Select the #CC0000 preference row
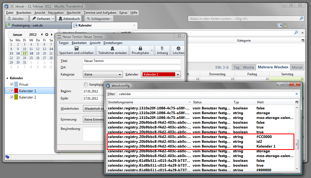This screenshot has width=311, height=178. (x=201, y=137)
